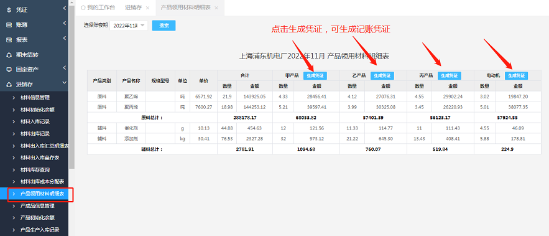Click the 聚乙烯 product name cell

pyautogui.click(x=131, y=97)
